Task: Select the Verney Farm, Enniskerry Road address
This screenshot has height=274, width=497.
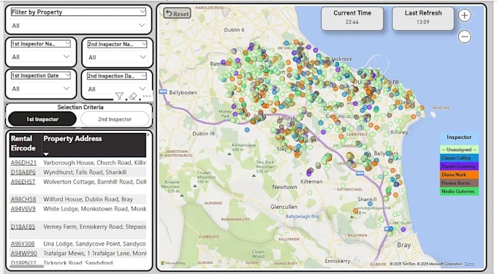Action: tap(94, 227)
